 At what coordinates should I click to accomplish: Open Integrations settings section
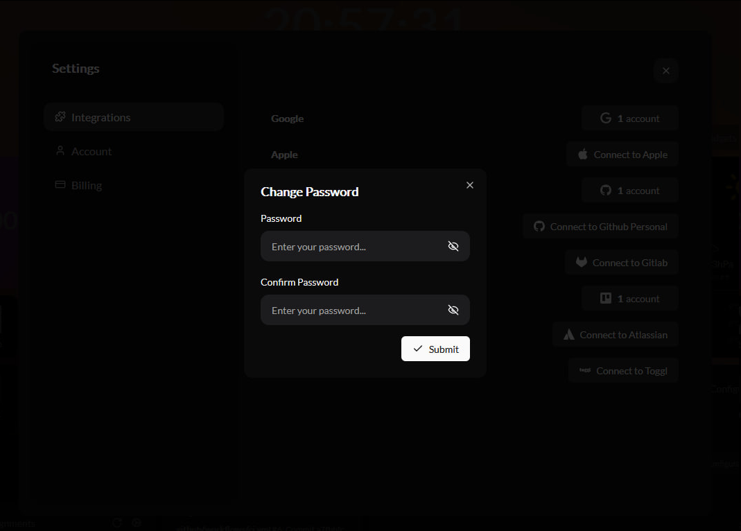coord(133,117)
